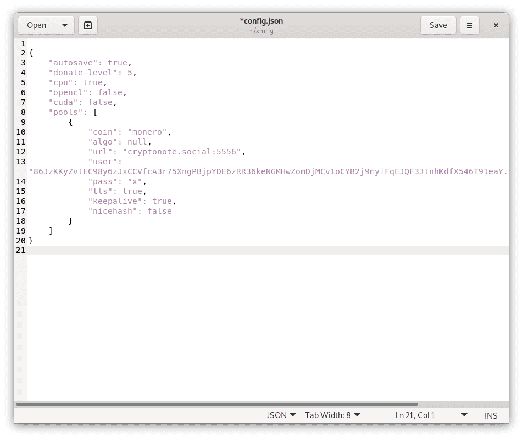523x439 pixels.
Task: Change the JSON syntax highlighting mode
Action: click(x=281, y=415)
